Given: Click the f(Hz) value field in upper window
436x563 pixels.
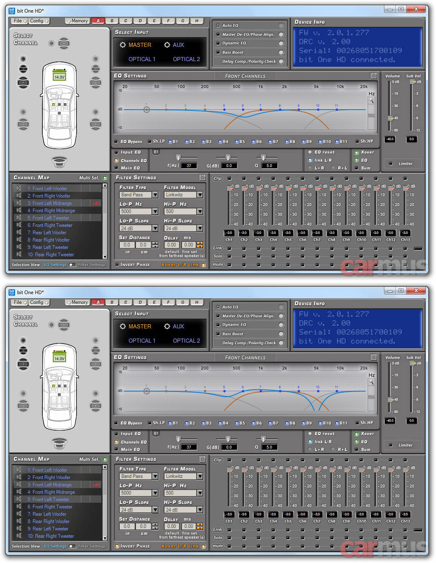Looking at the screenshot, I should pos(189,165).
